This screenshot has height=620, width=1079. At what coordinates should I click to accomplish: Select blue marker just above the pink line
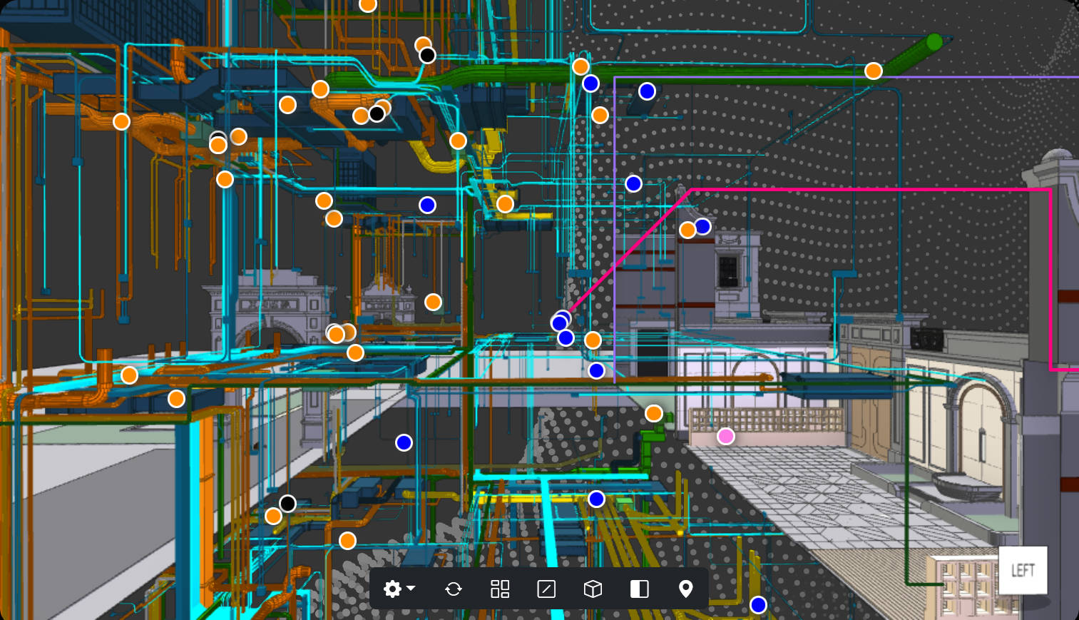(633, 183)
